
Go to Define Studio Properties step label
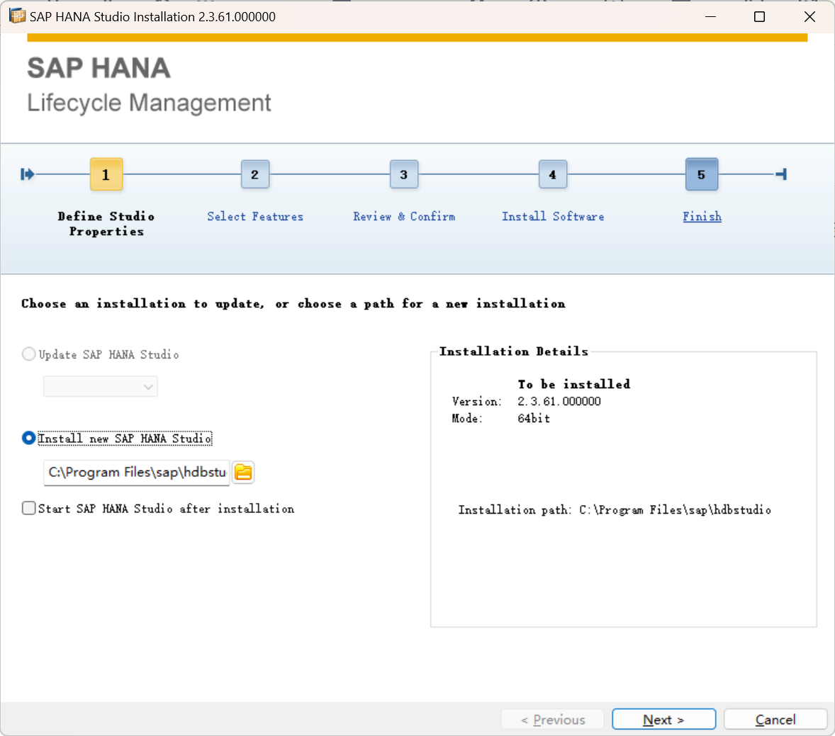[106, 224]
